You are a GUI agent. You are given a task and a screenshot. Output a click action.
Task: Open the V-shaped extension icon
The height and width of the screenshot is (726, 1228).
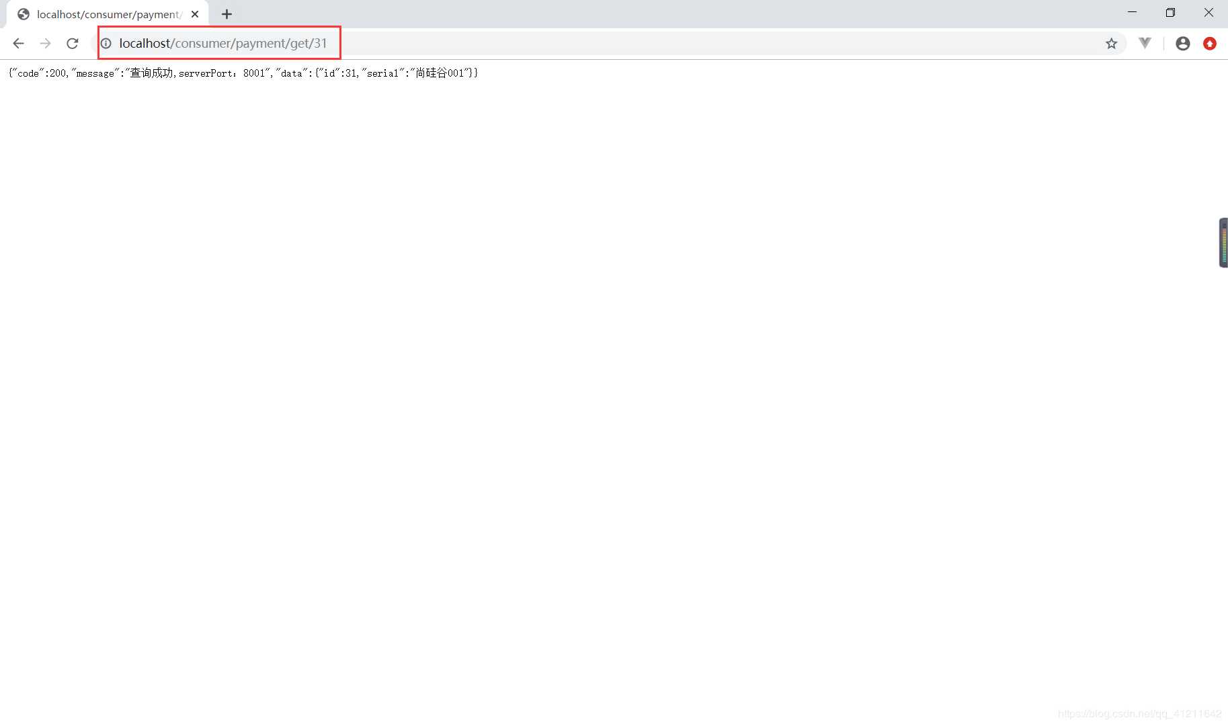point(1145,43)
